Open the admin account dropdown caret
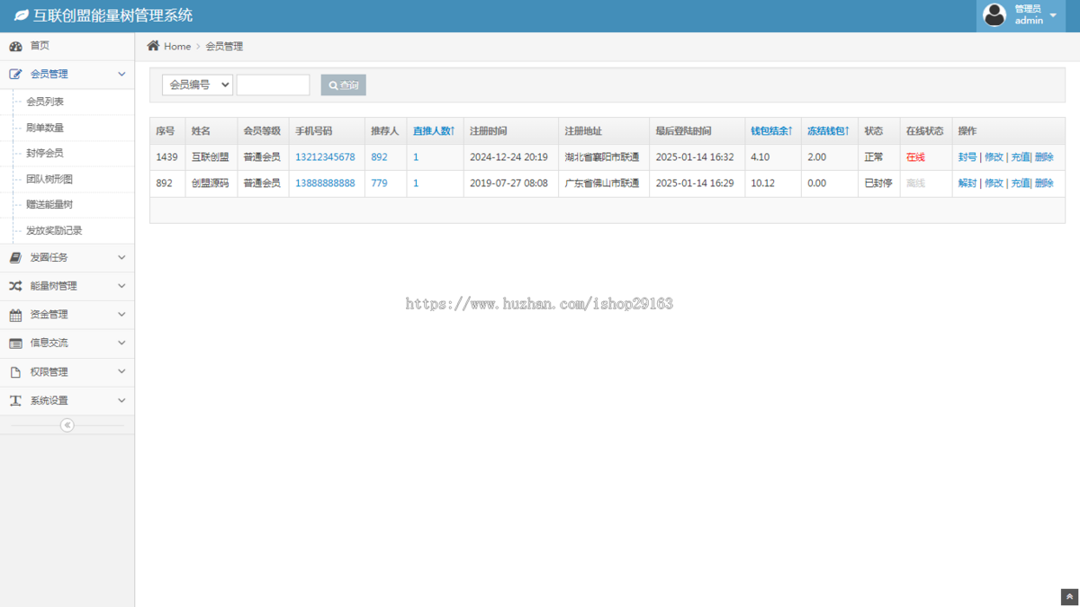The image size is (1080, 607). tap(1053, 15)
